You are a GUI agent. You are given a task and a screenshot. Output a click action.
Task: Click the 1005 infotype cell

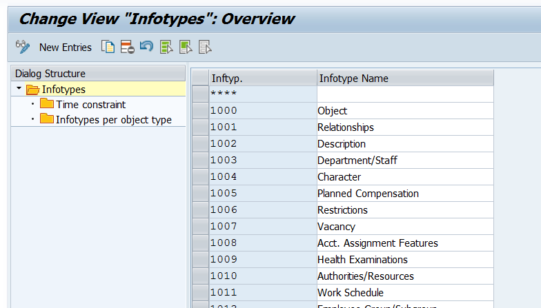264,193
